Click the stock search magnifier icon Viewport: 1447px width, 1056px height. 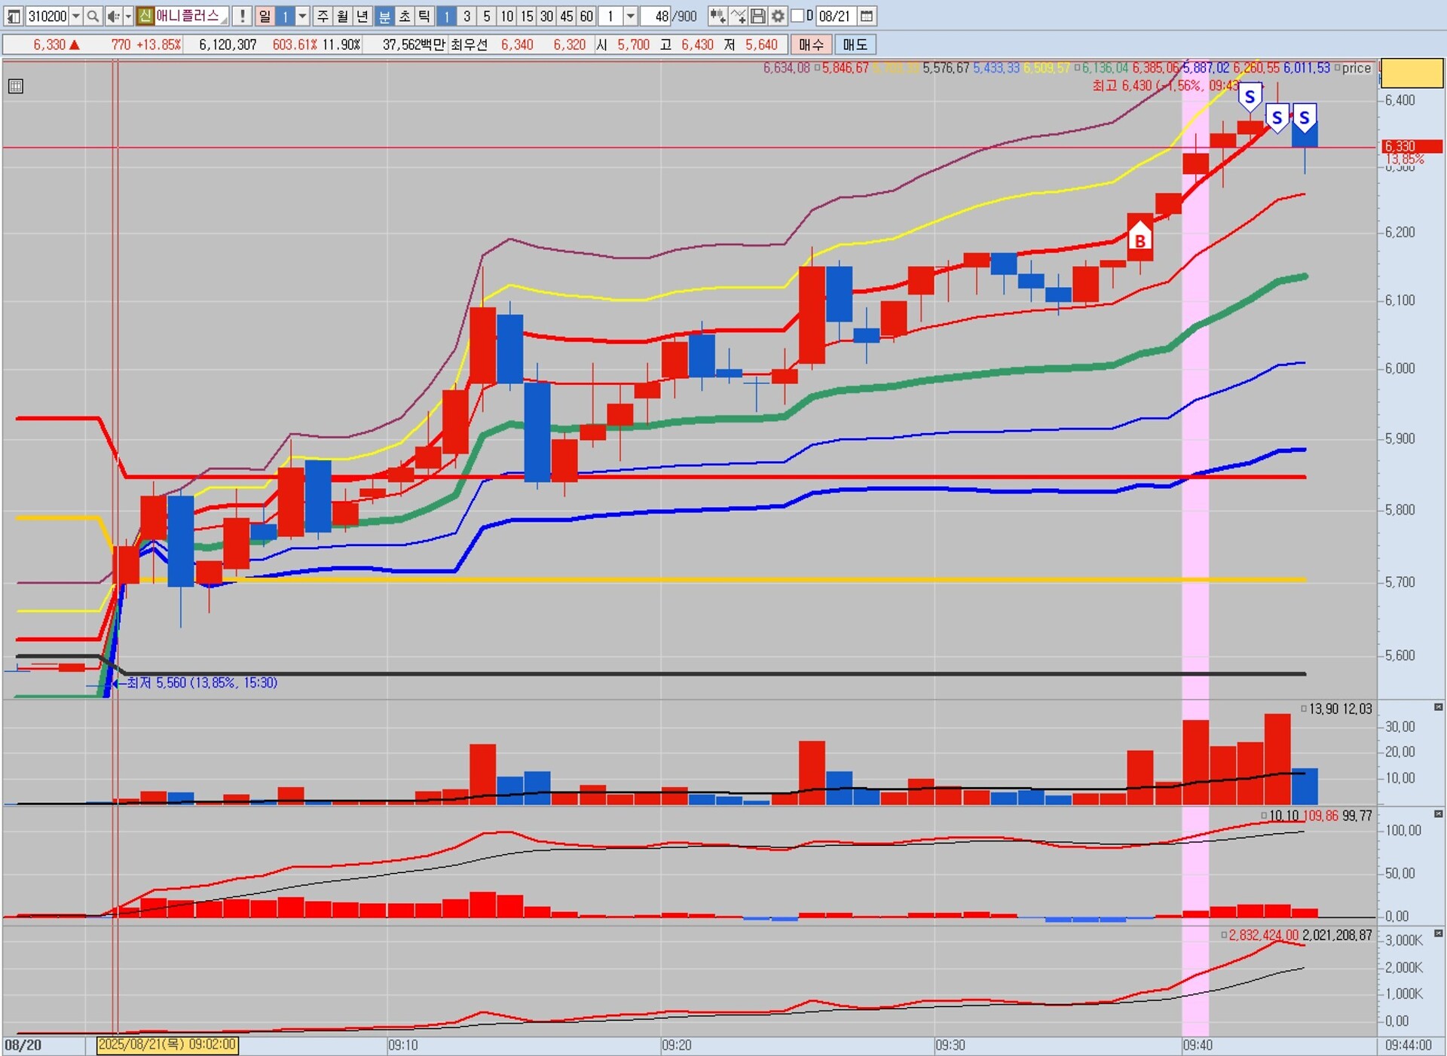coord(93,16)
